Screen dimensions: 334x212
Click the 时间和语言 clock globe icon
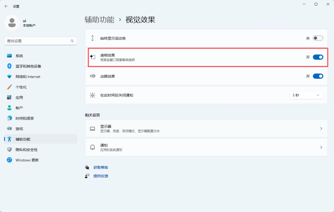(9, 118)
